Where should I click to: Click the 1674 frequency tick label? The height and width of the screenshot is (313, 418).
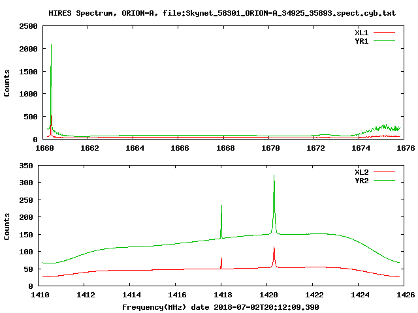pos(361,148)
